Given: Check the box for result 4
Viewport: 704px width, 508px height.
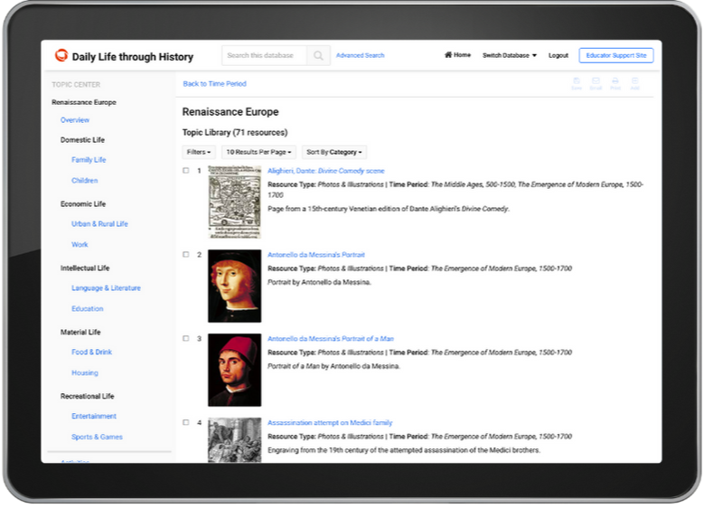Looking at the screenshot, I should pos(186,423).
